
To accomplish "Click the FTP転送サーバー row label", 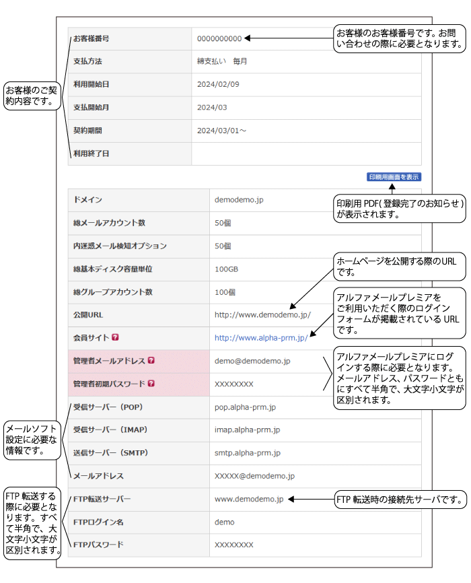I will pos(102,499).
